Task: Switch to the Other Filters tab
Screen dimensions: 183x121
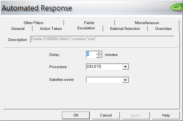Action: 34,23
